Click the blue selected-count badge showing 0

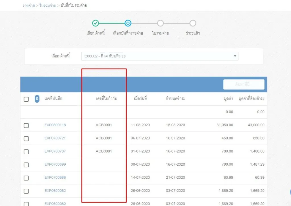coord(37,99)
